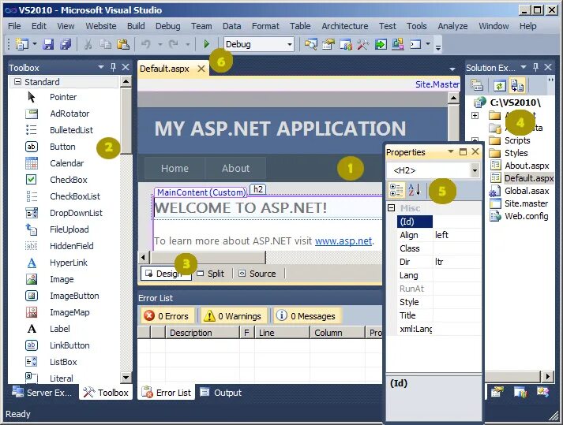
Task: Click the designer horizontal scrollbar thumb
Action: 208,257
